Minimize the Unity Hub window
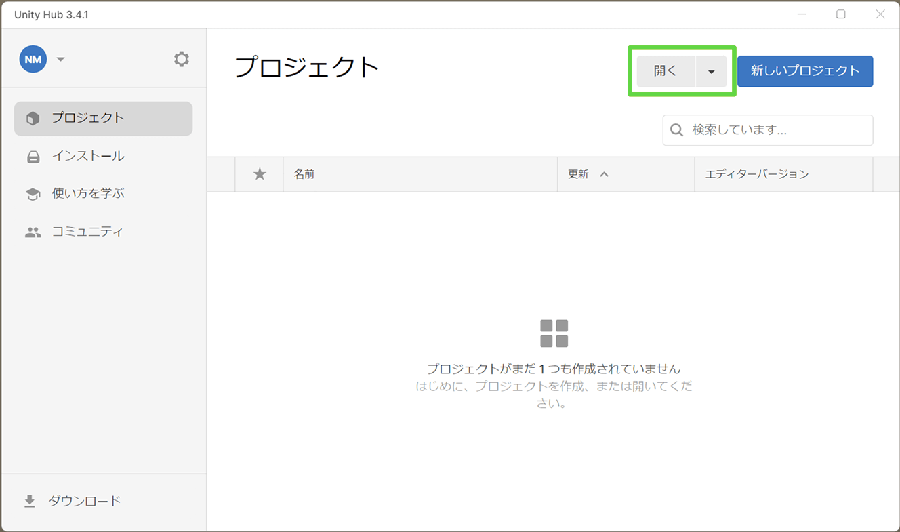The height and width of the screenshot is (532, 900). tap(802, 14)
